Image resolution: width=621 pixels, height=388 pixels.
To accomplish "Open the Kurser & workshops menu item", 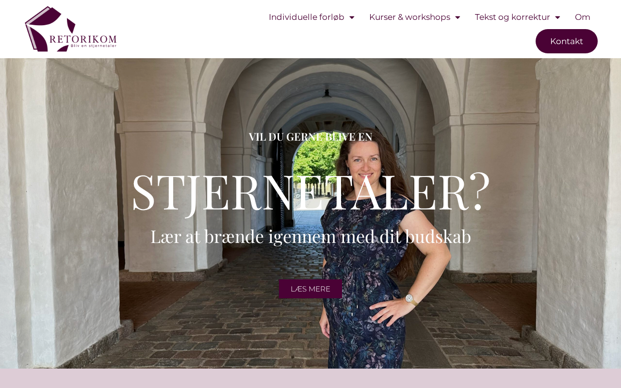I will tap(409, 17).
